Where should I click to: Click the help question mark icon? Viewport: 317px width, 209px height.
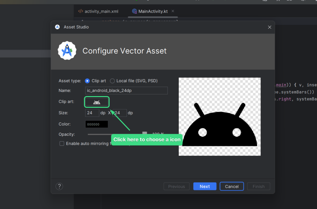(x=59, y=186)
